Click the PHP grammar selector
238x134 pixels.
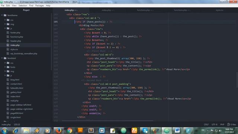(x=222, y=124)
